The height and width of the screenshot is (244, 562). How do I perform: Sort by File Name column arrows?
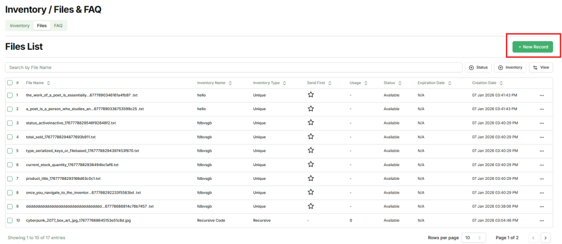[x=48, y=83]
